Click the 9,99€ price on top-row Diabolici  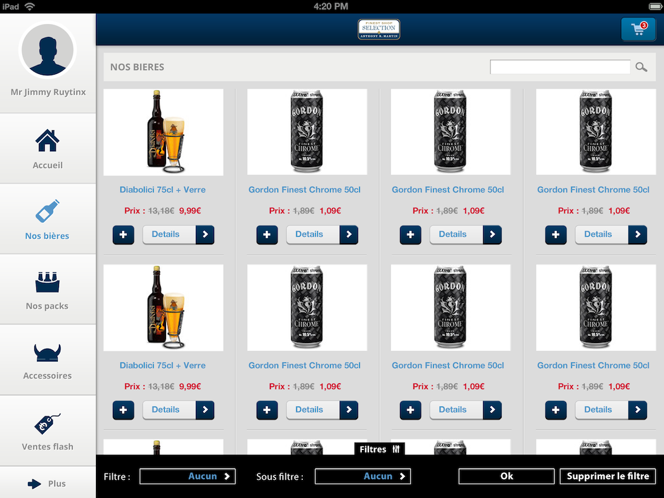[x=190, y=211]
